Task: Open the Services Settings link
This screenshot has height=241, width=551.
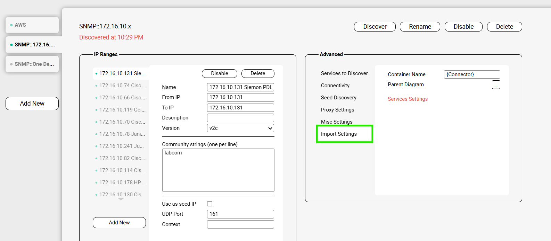Action: tap(408, 99)
